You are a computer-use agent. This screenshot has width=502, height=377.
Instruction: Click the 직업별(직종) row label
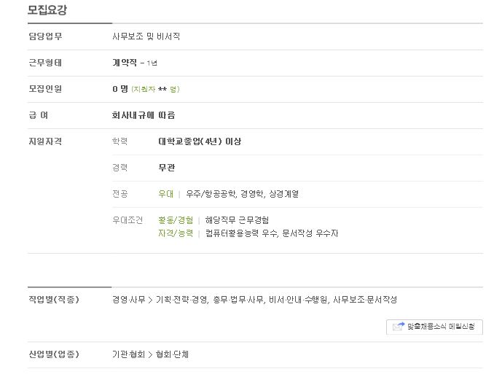[54, 300]
